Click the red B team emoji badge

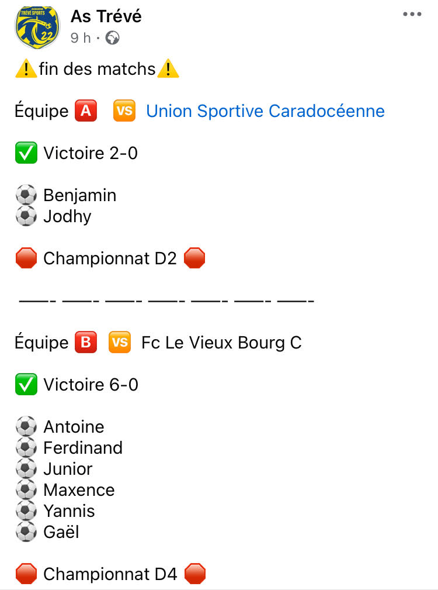pos(86,342)
